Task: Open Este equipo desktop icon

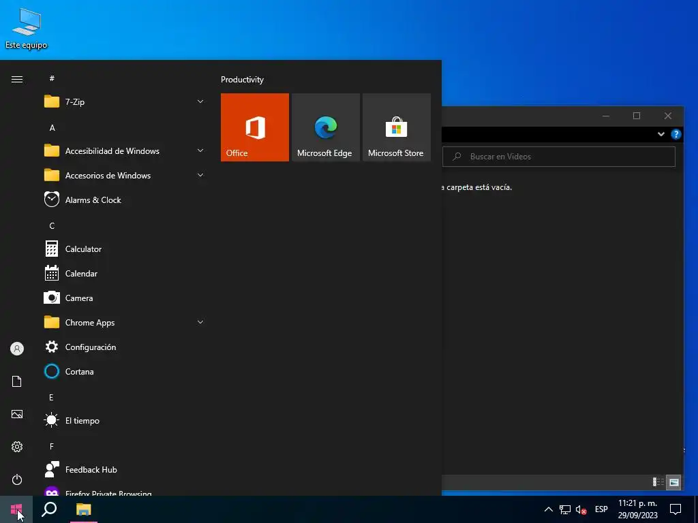Action: pyautogui.click(x=27, y=29)
